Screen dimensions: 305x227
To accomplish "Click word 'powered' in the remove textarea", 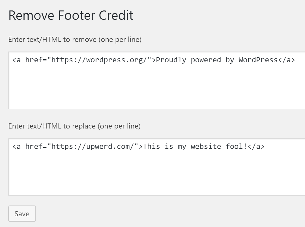I will (x=206, y=60).
